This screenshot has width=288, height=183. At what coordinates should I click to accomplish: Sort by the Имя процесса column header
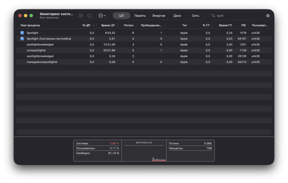(30, 25)
